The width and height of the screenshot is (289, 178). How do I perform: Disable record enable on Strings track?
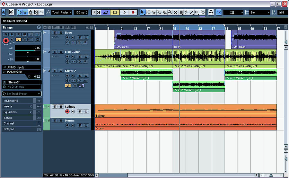pos(67,111)
